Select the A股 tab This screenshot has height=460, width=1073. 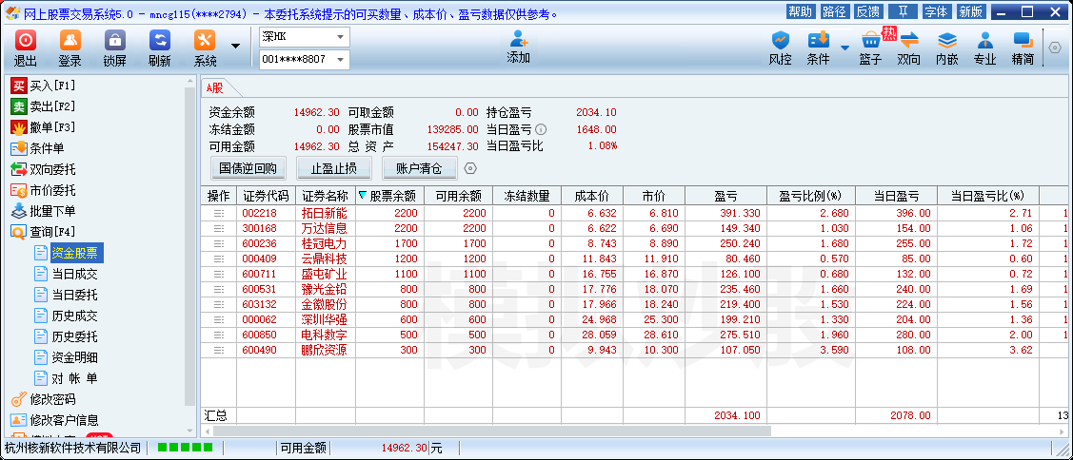point(215,87)
